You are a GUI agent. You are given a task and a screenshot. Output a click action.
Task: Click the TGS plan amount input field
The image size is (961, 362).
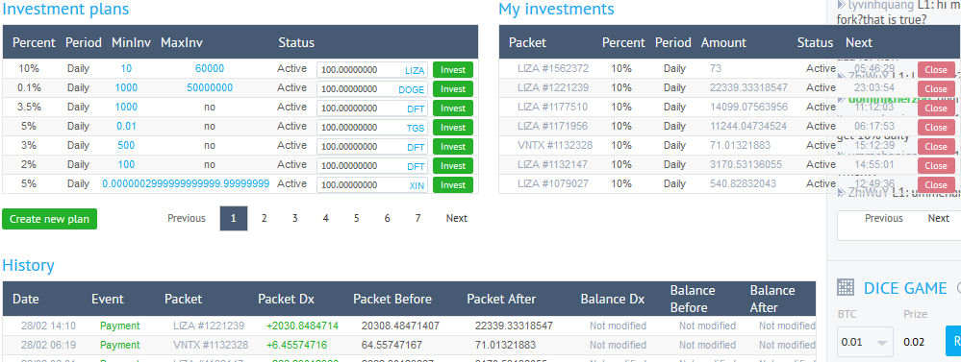point(372,128)
